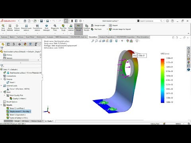Open the DimXpertManager tab icon
This screenshot has height=143, width=191.
[19, 44]
